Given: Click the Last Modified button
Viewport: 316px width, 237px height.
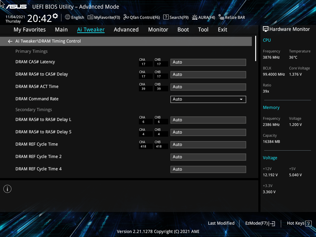Looking at the screenshot, I should pos(221,223).
